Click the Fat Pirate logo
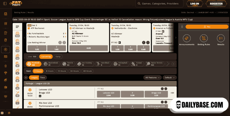Viewport: 230px width, 116px height. coord(16,3)
